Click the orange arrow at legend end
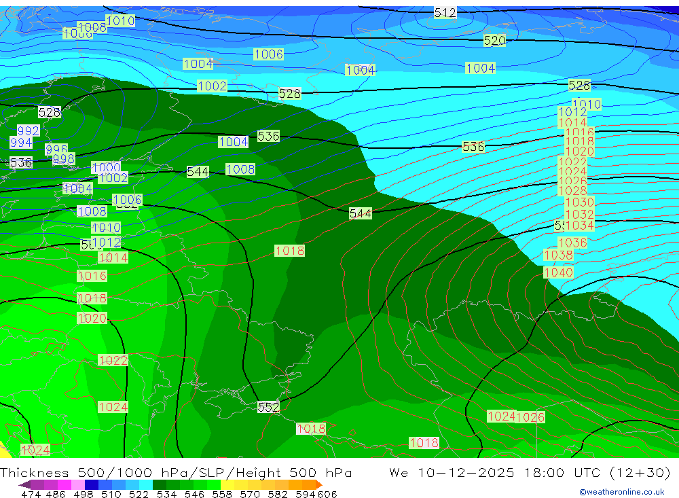Viewport: 679px width, 498px height. 319,484
